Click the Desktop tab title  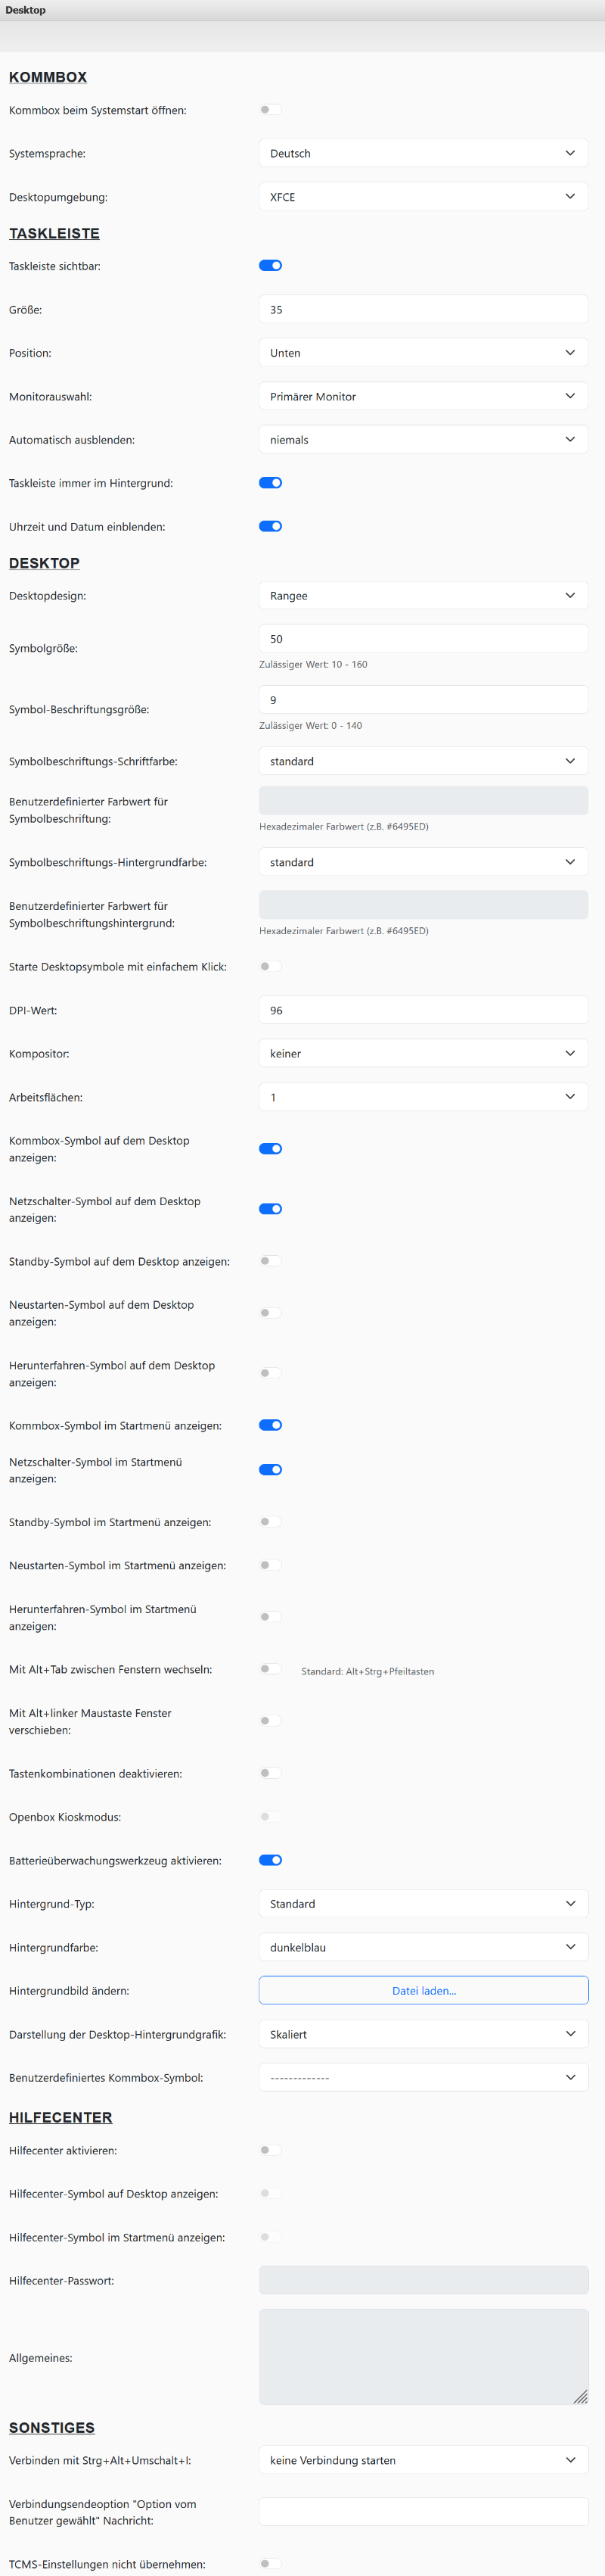pyautogui.click(x=25, y=10)
